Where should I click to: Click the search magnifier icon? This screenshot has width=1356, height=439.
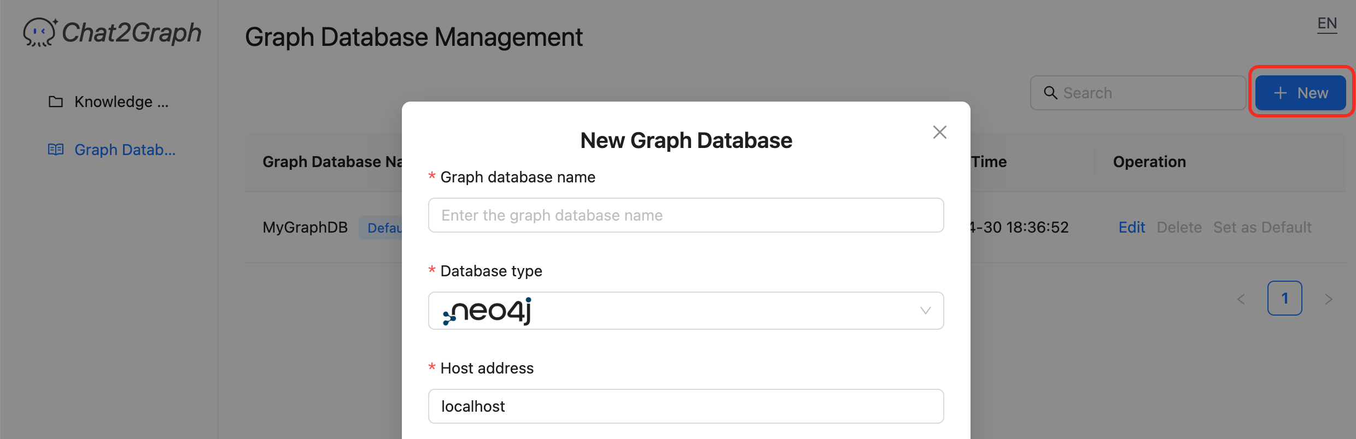pyautogui.click(x=1050, y=93)
